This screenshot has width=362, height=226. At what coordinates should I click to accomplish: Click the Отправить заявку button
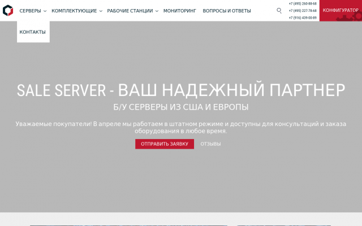point(165,144)
